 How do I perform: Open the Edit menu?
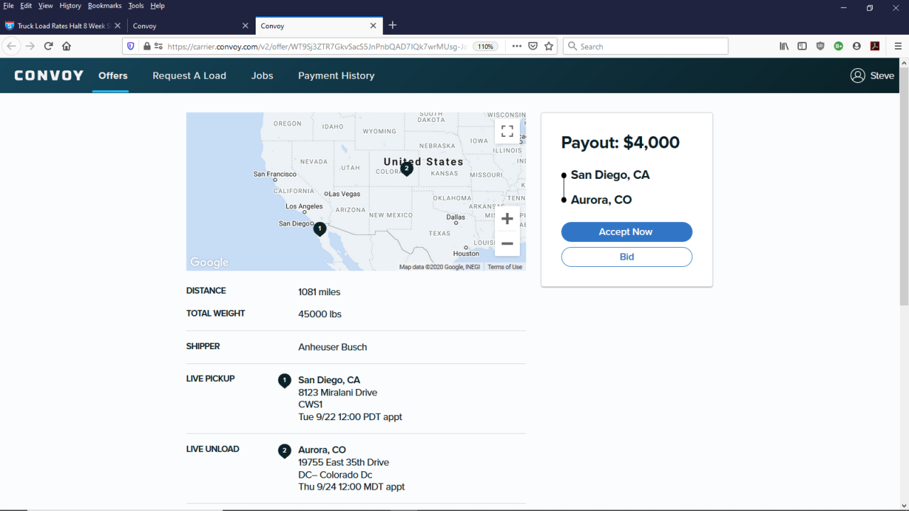26,6
